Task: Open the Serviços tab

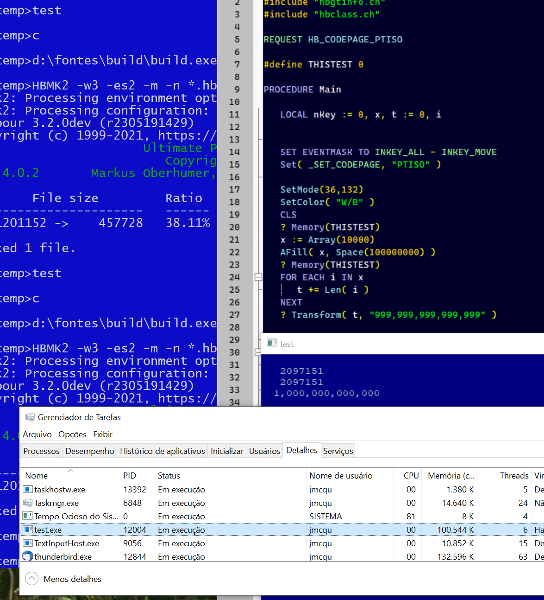Action: click(338, 451)
